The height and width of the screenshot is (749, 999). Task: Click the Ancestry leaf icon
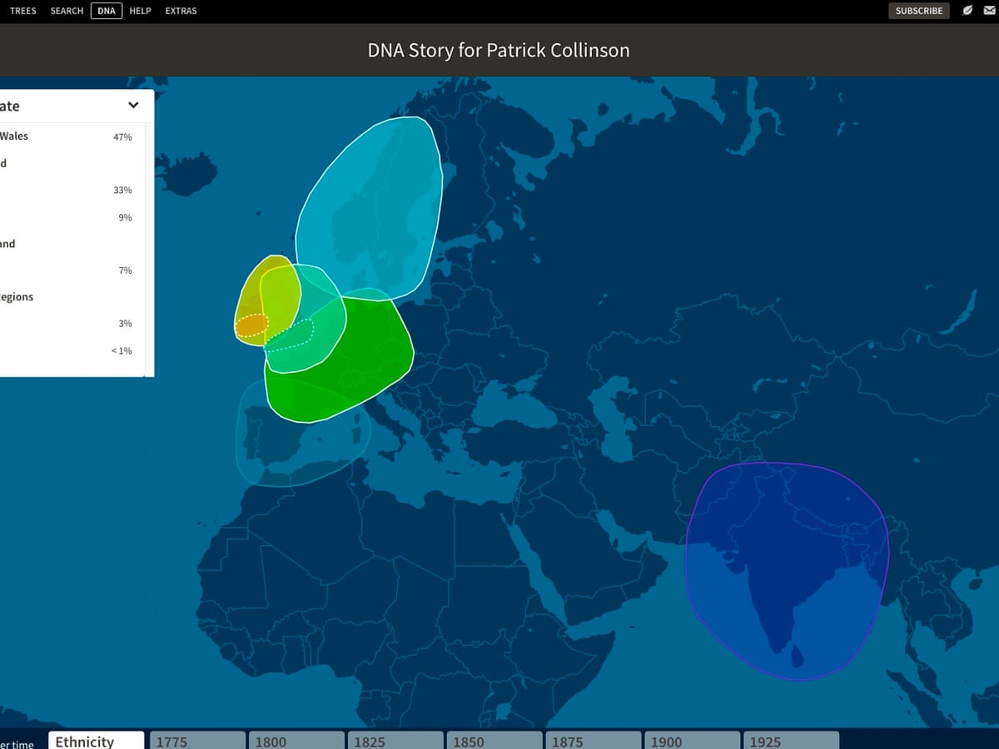pyautogui.click(x=967, y=11)
